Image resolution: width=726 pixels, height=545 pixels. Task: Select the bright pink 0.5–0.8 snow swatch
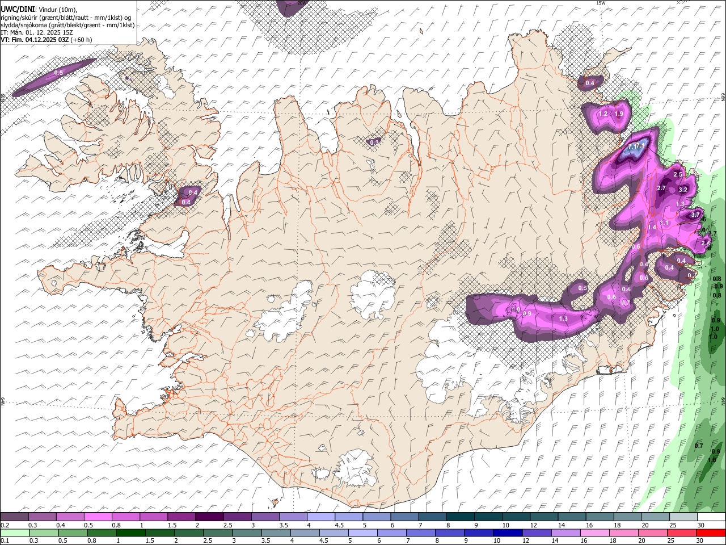[98, 517]
